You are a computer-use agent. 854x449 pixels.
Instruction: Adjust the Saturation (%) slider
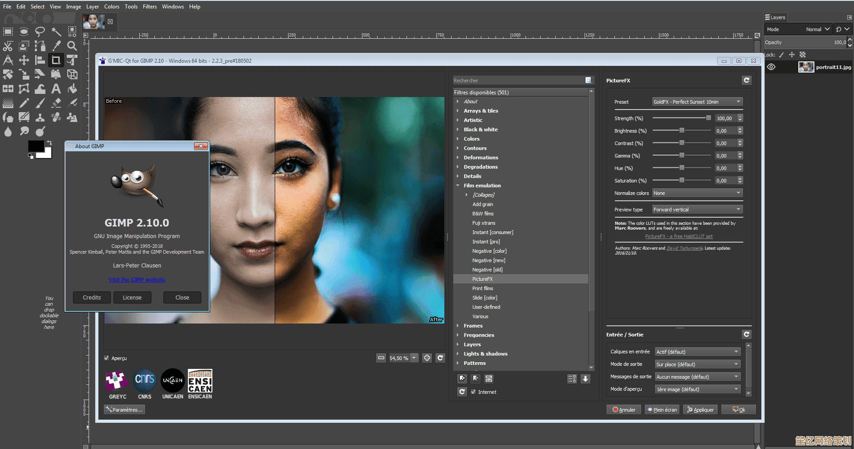[x=682, y=180]
